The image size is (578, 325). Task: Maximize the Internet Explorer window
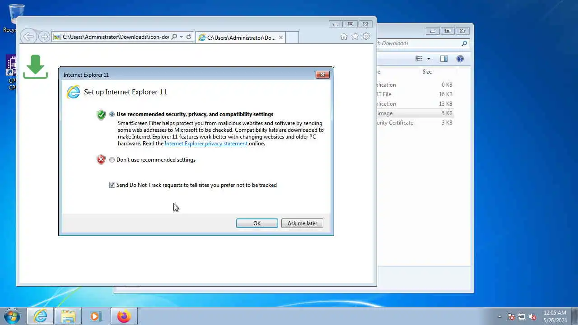click(350, 24)
